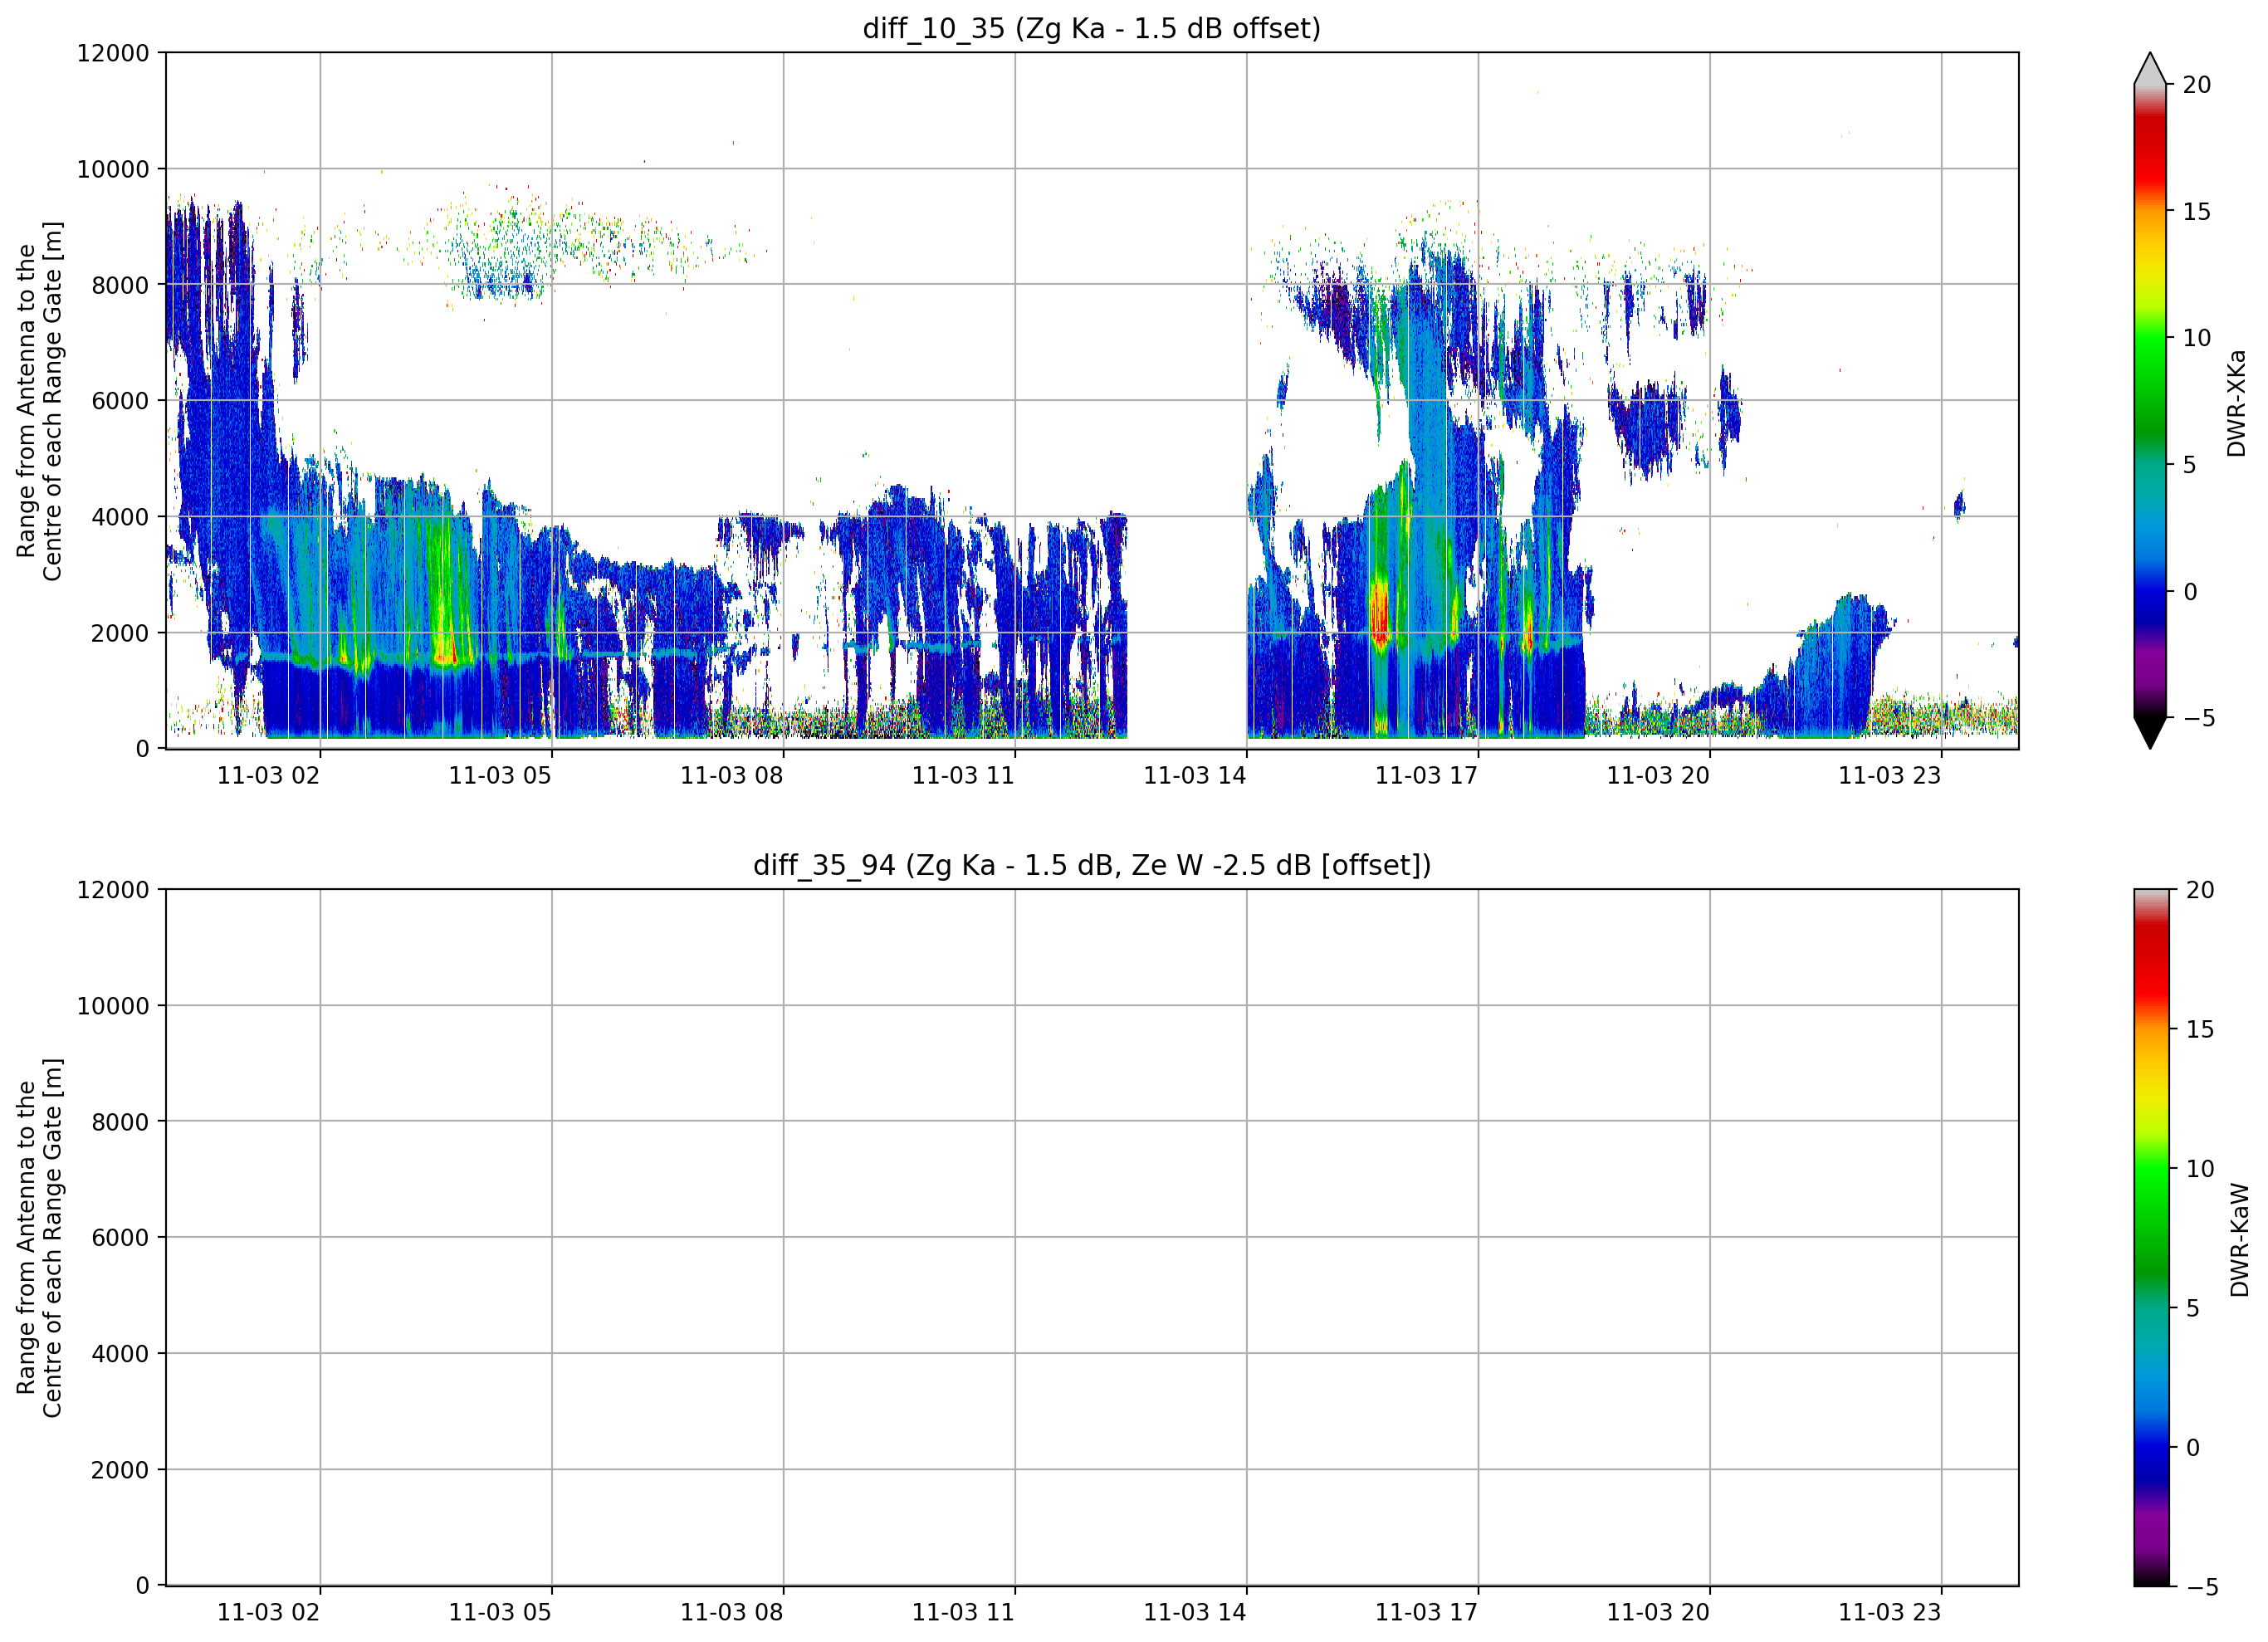Click the 15 tick on upper colorbar

[2196, 212]
